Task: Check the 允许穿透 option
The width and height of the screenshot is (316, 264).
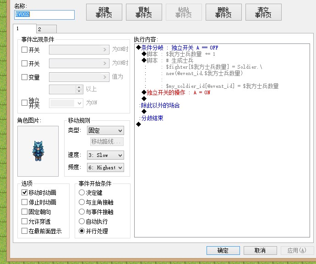Action: point(24,221)
